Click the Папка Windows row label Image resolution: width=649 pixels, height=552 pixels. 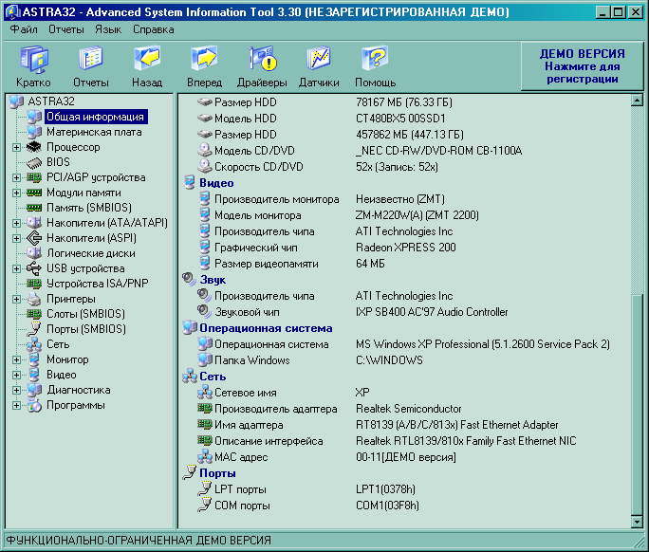[x=251, y=360]
